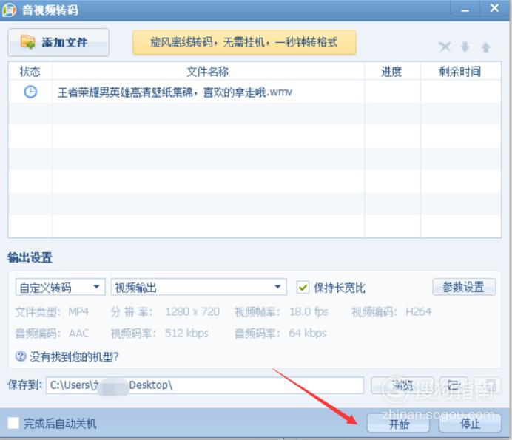Click the resolution value 1280 x 720
Screen dimensions: 512x440
[x=192, y=312]
